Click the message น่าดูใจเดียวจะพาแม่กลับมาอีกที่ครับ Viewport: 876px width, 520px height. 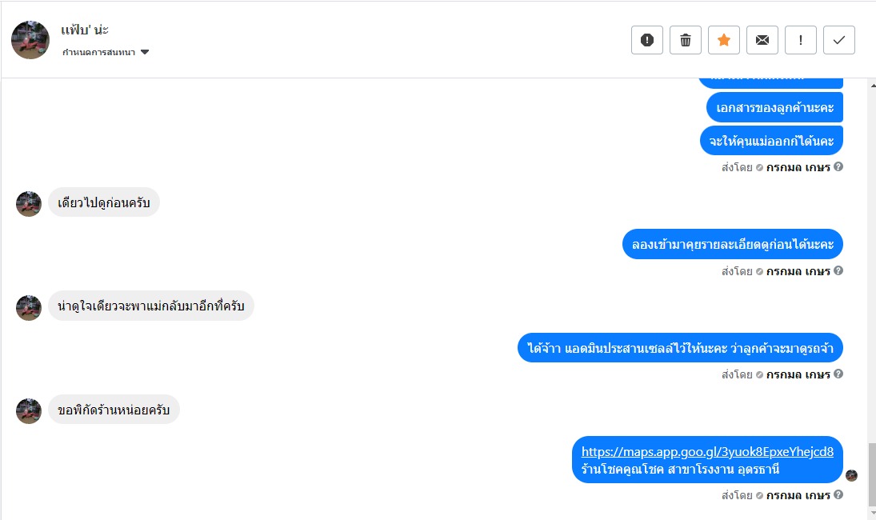click(x=151, y=306)
